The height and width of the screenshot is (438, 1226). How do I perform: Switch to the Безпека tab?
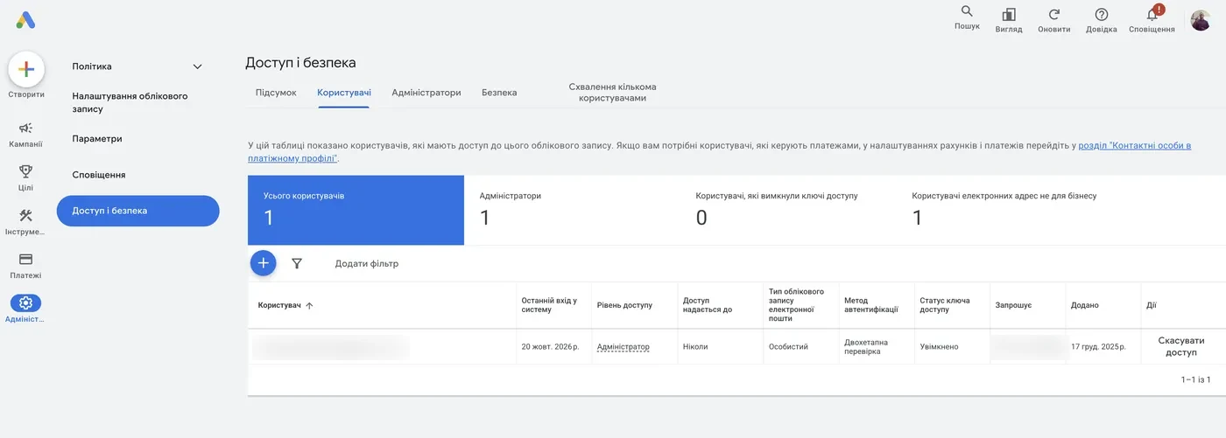(x=499, y=93)
